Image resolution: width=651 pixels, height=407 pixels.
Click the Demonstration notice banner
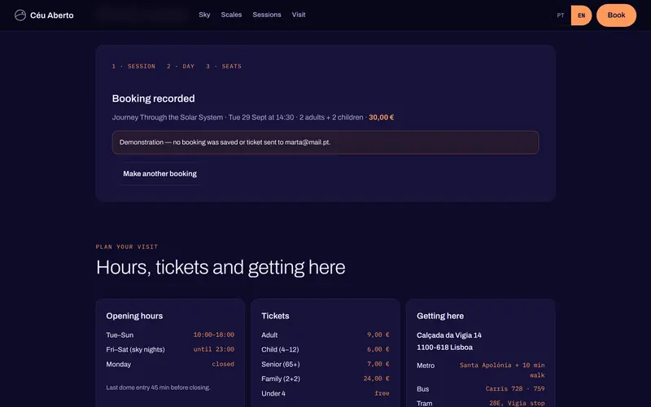coord(325,142)
